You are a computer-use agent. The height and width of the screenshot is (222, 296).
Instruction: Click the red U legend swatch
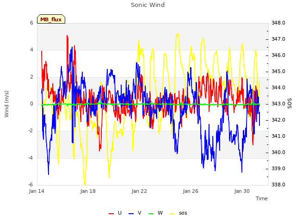[111, 214]
